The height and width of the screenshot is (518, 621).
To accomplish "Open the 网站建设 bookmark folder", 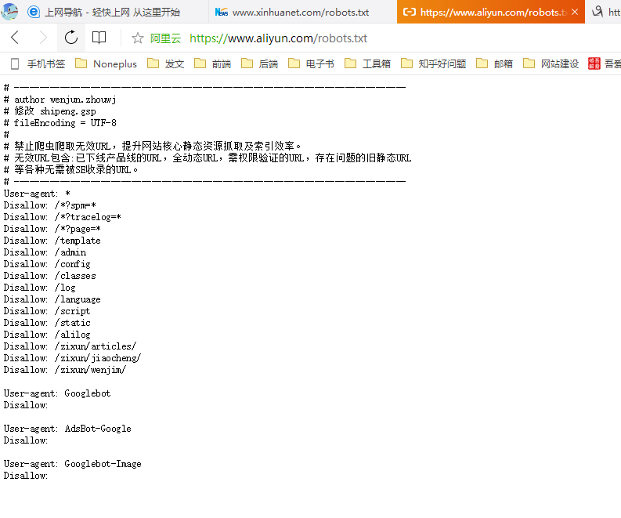I will click(551, 63).
